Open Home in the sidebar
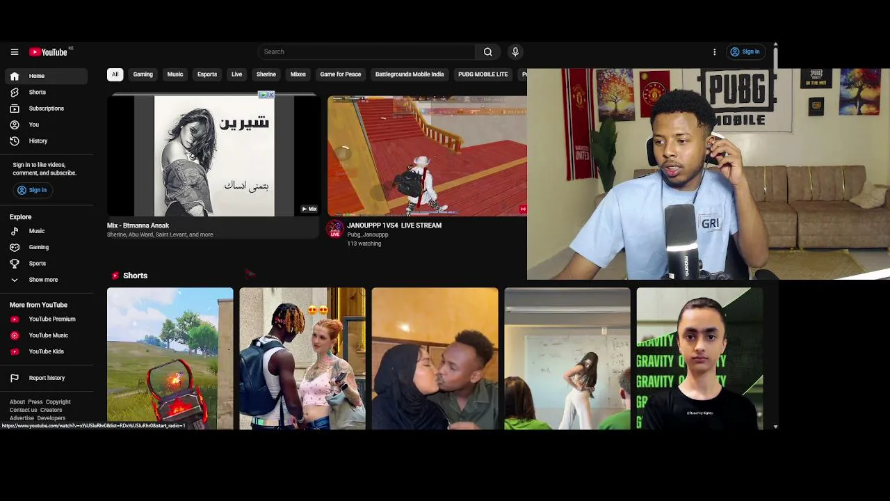Viewport: 890px width, 501px height. (47, 76)
